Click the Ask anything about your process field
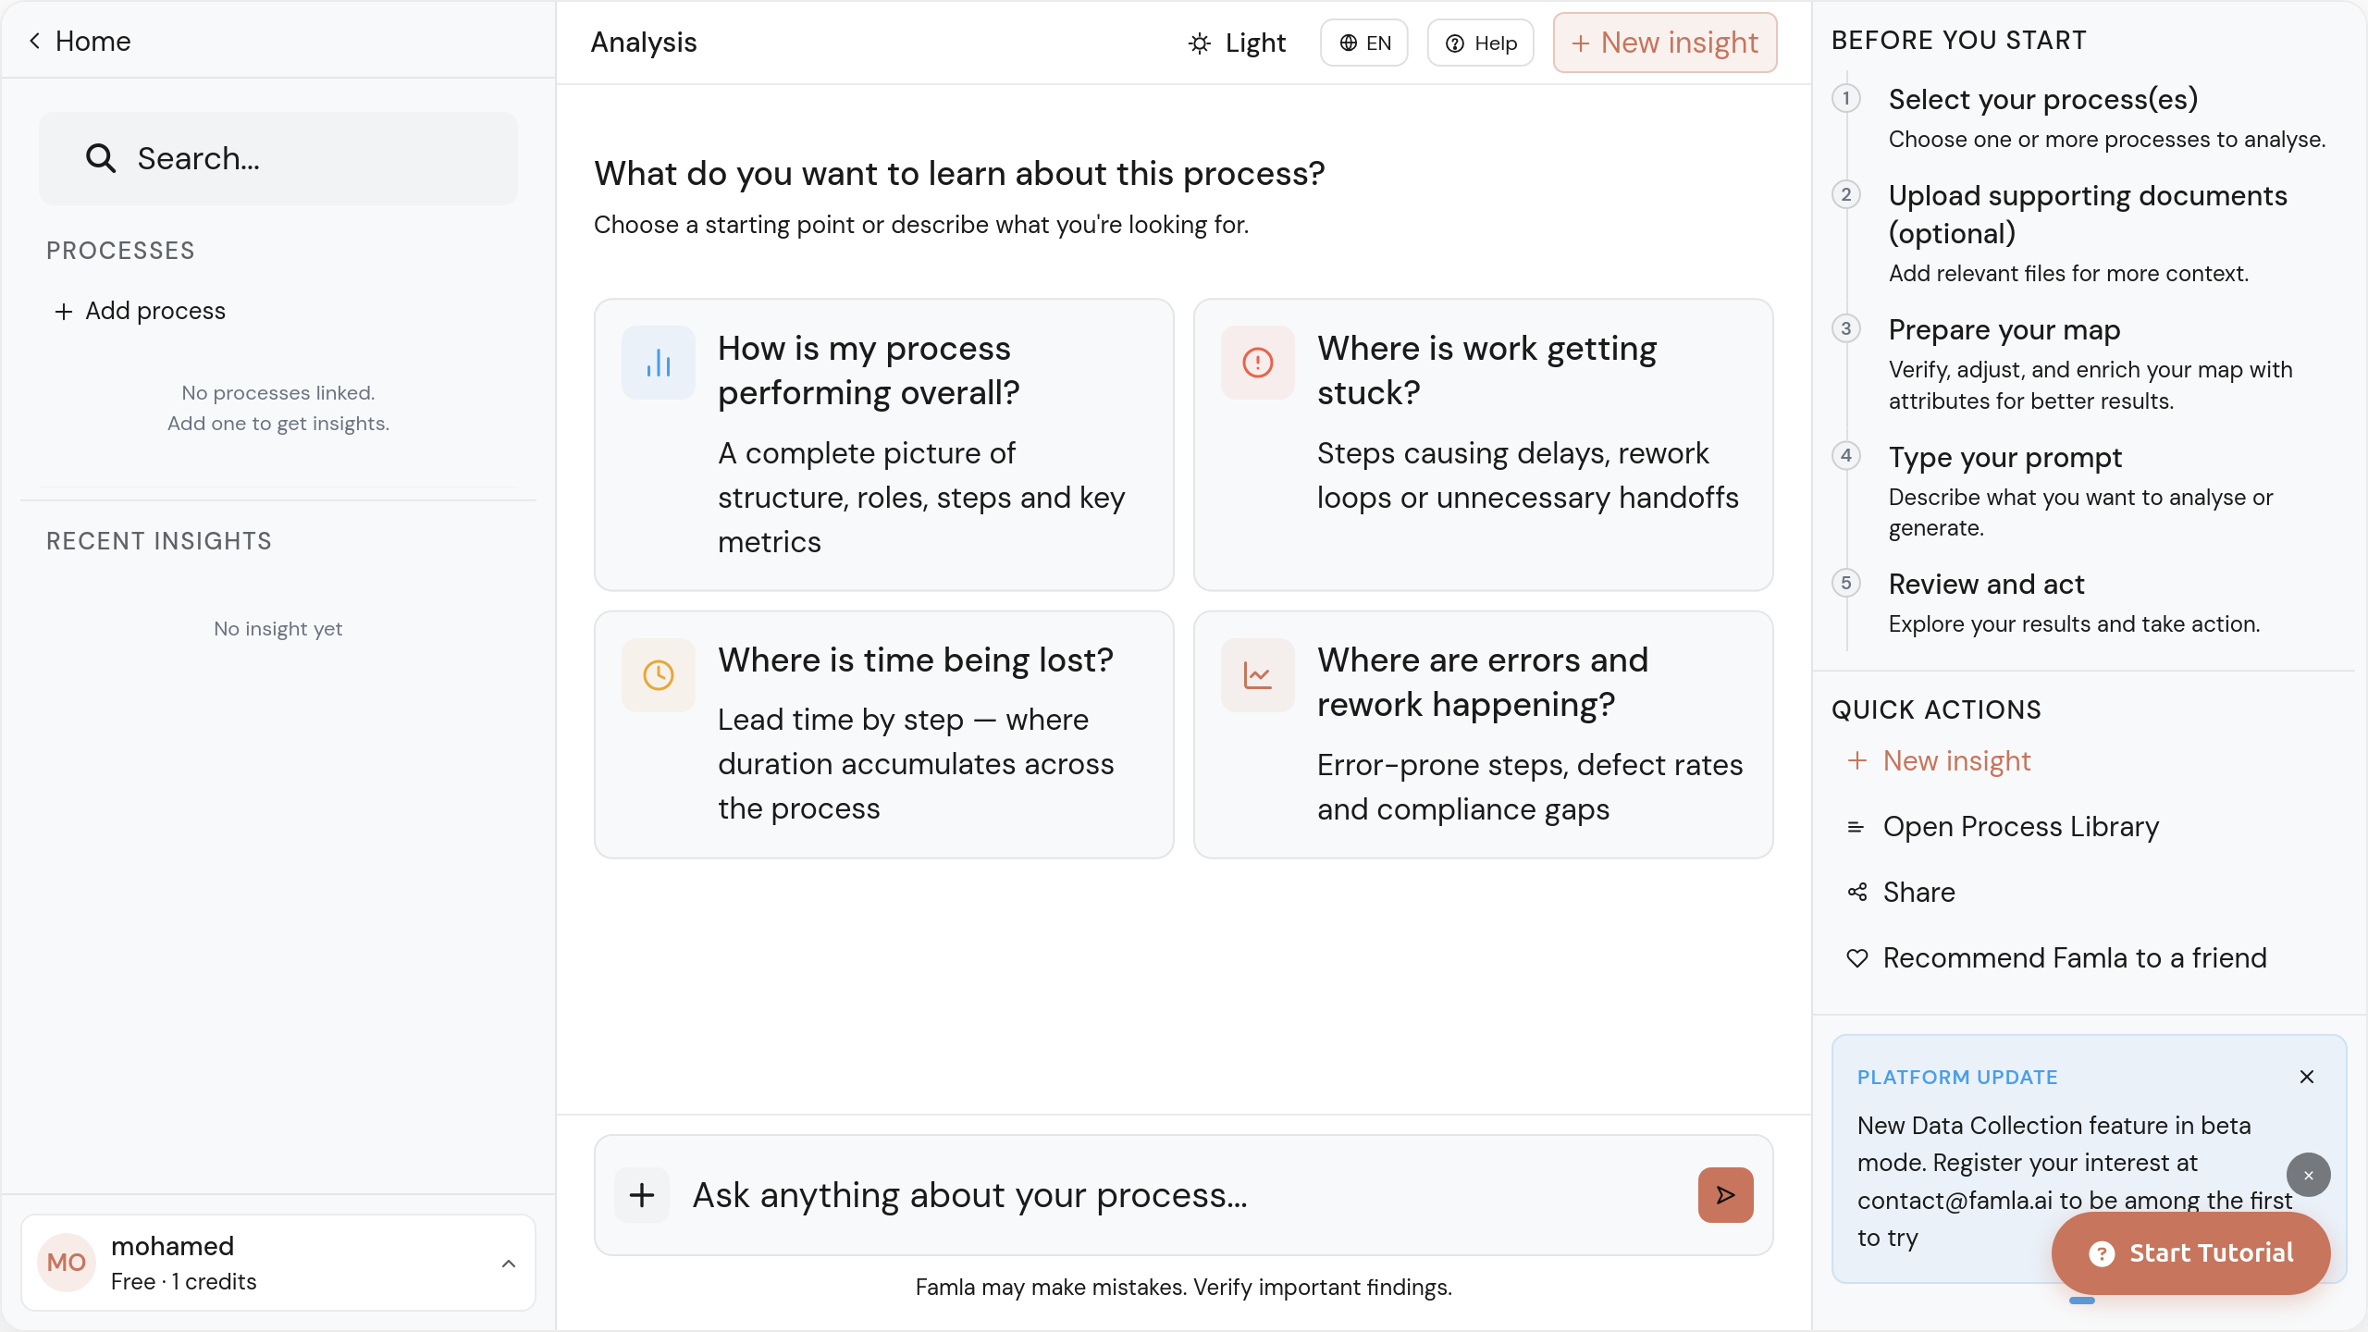 (1184, 1195)
